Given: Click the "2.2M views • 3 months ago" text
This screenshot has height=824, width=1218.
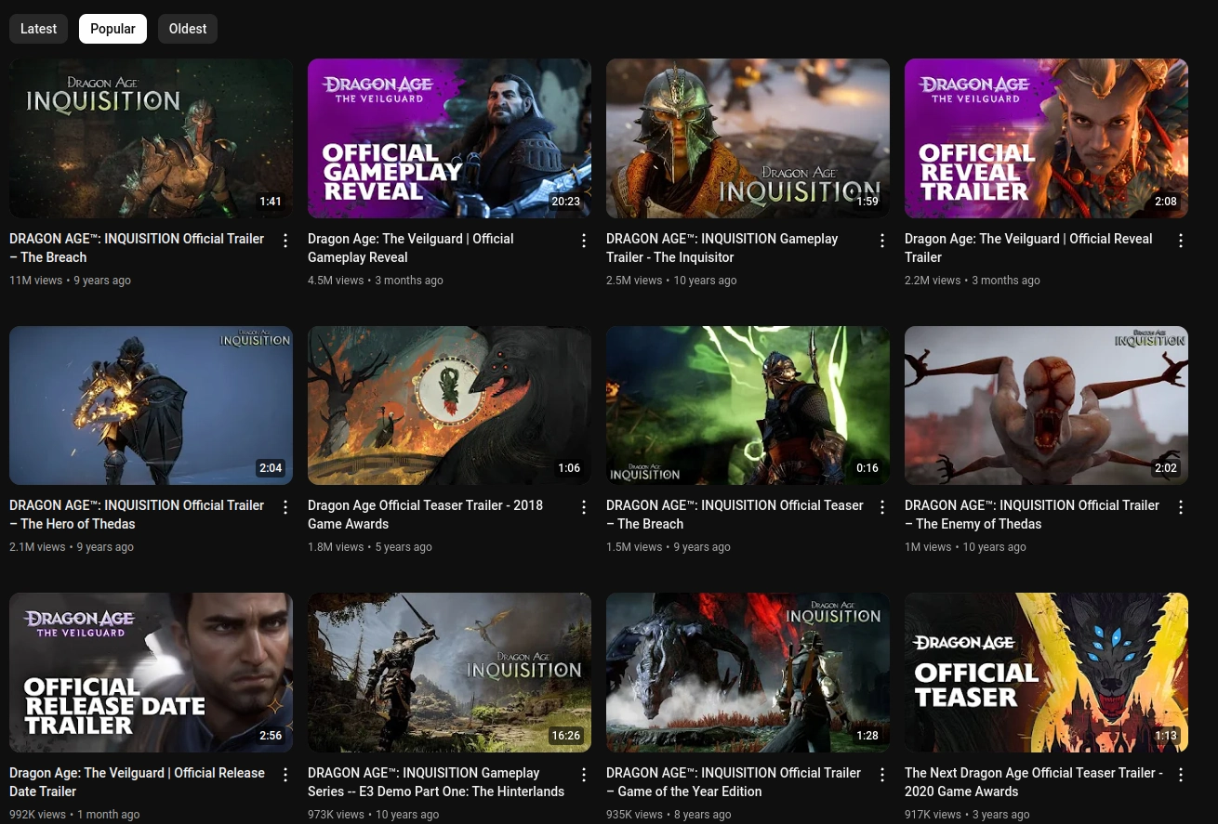Looking at the screenshot, I should click(x=973, y=281).
